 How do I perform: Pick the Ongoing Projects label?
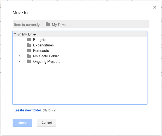47,61
